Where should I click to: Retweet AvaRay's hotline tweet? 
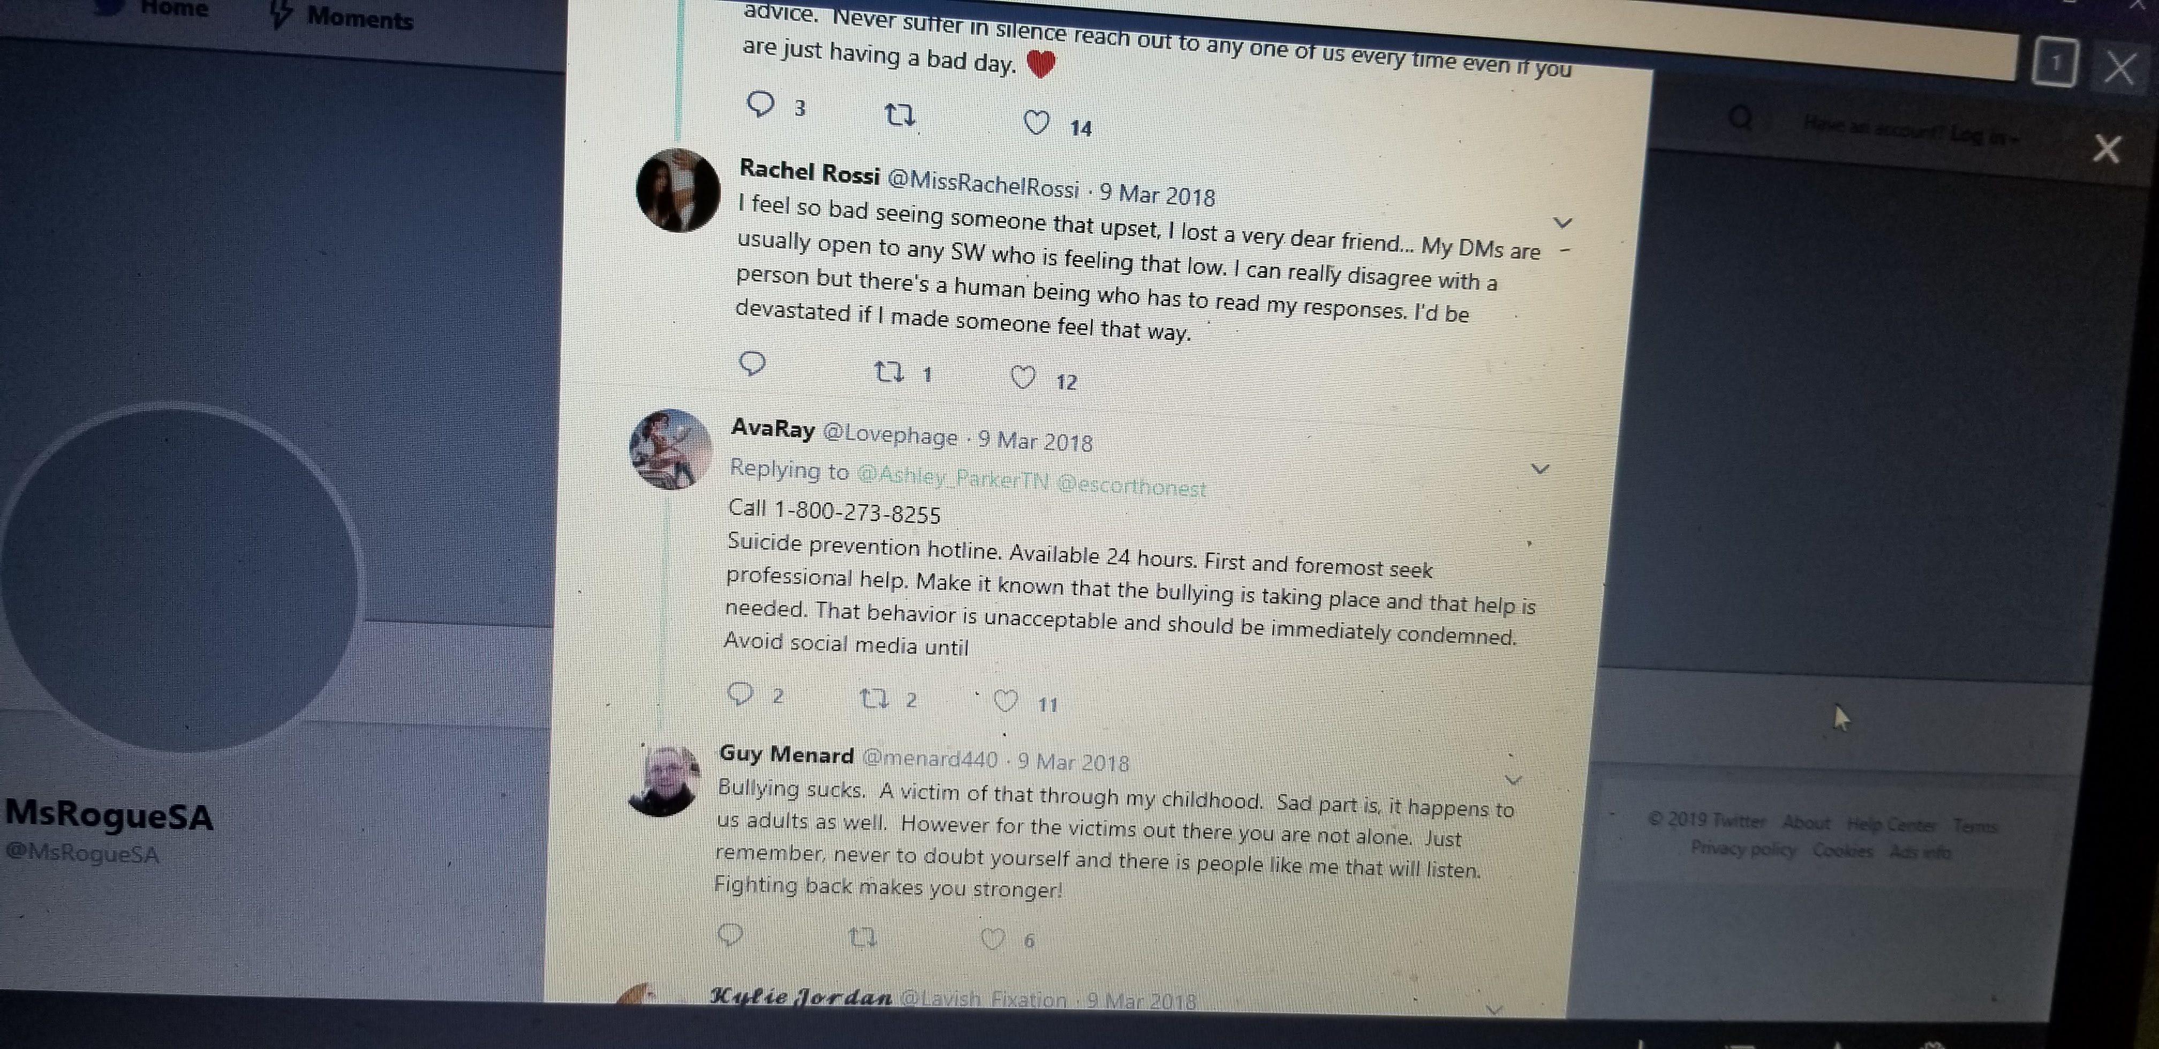(x=875, y=698)
